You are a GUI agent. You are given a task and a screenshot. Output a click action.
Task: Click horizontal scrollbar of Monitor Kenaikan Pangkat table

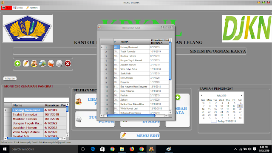pyautogui.click(x=33, y=138)
